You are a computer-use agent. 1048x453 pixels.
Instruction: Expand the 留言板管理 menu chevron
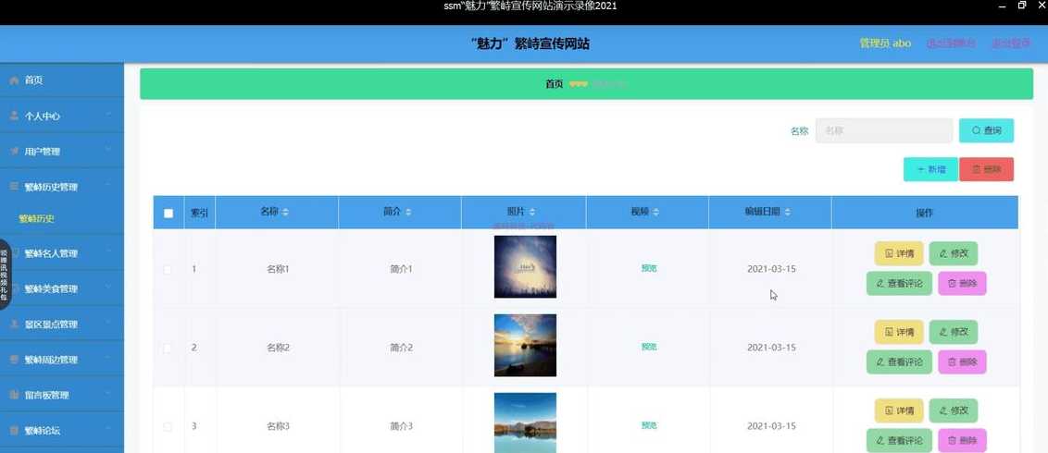109,395
